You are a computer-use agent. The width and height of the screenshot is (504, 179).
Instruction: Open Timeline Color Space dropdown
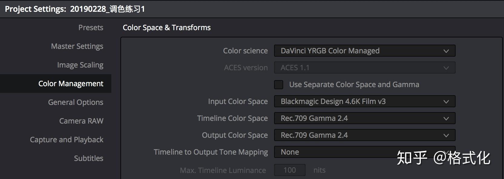pos(364,118)
